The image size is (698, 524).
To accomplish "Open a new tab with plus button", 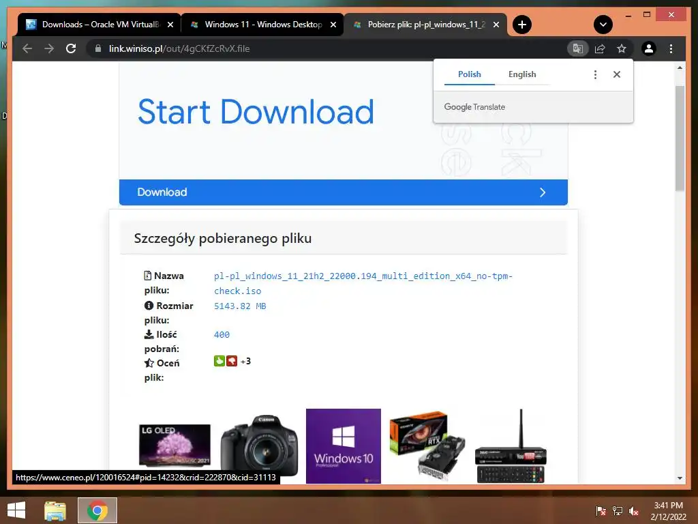I will coord(522,25).
